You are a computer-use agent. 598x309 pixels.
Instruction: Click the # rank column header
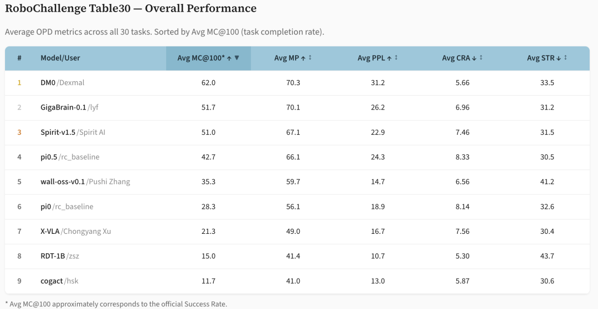point(19,58)
